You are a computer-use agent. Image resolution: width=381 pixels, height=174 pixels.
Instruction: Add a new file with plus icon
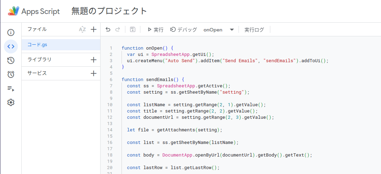pos(94,30)
